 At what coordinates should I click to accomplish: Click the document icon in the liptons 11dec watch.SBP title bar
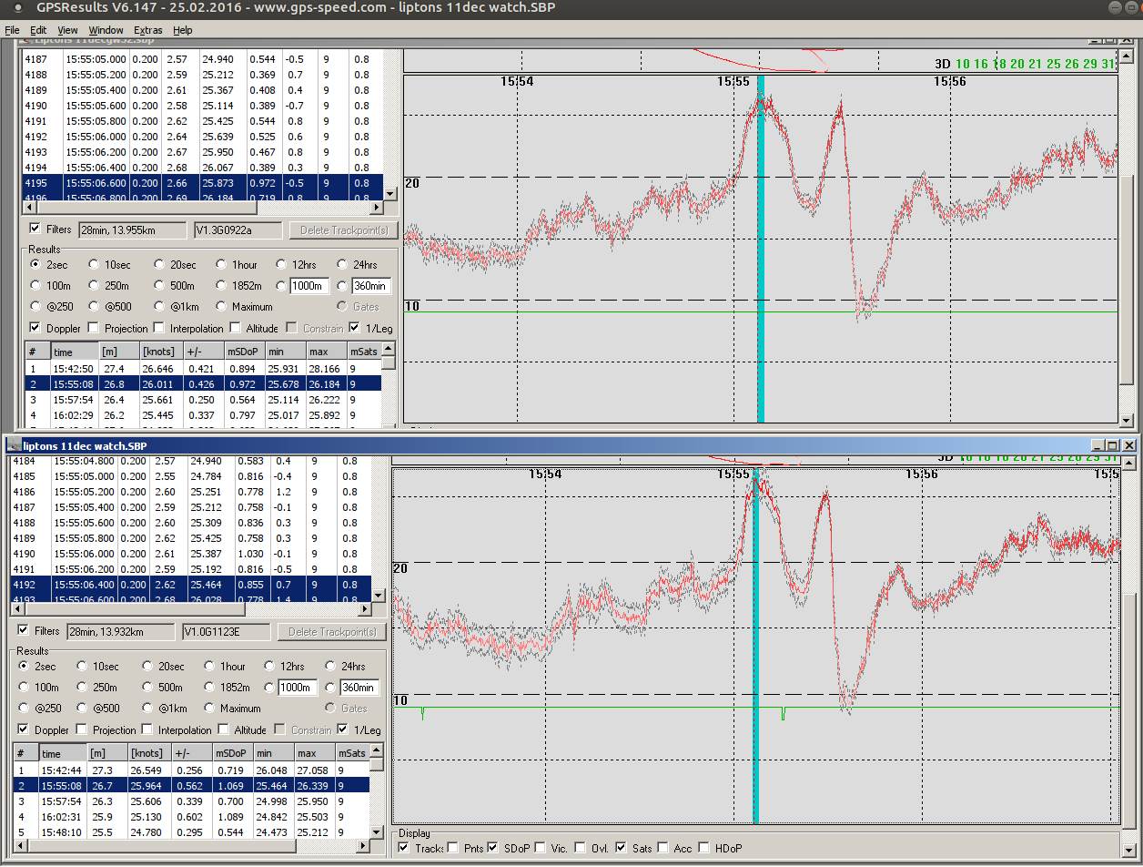tap(14, 445)
